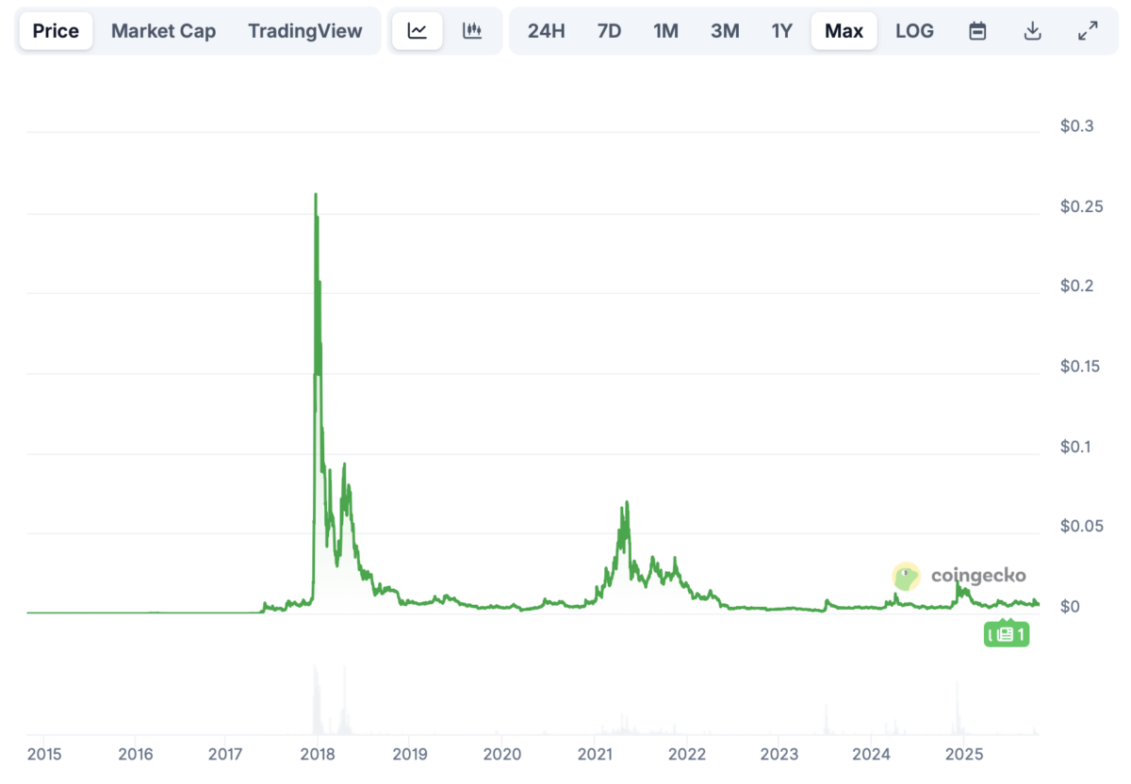Expand the chart using the fullscreen arrows icon

click(x=1088, y=30)
